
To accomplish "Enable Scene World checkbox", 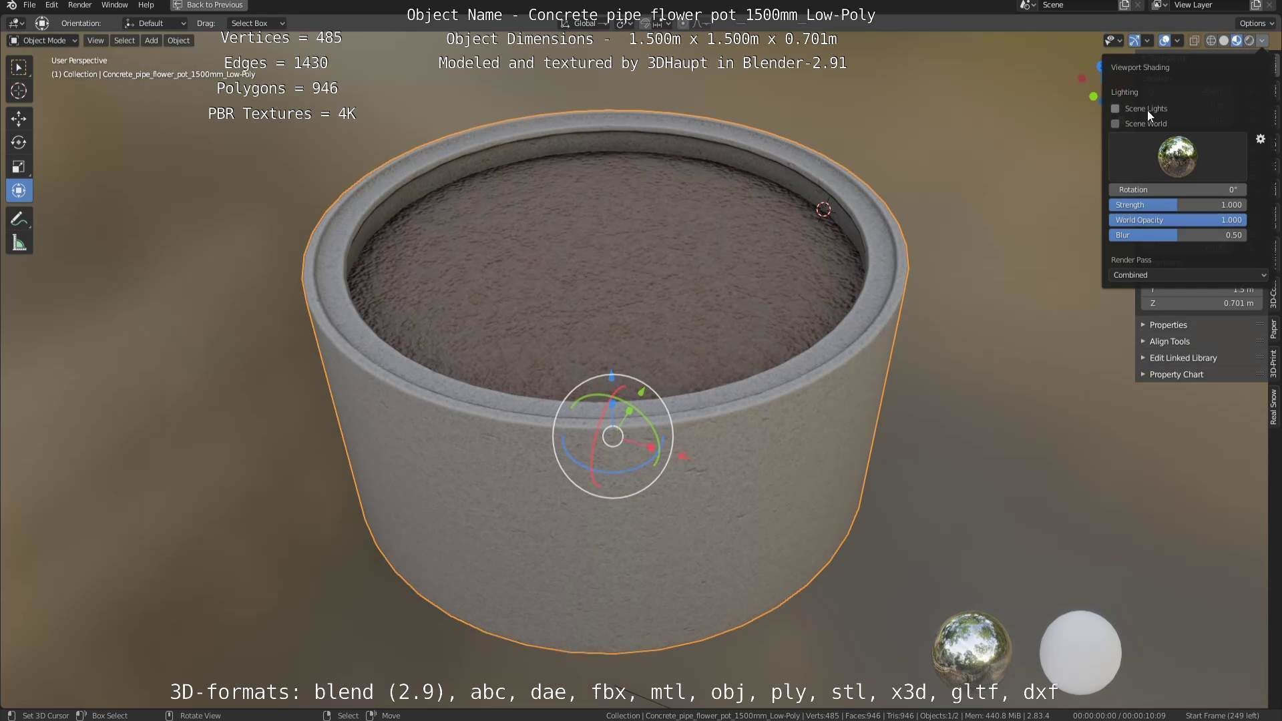I will point(1115,124).
